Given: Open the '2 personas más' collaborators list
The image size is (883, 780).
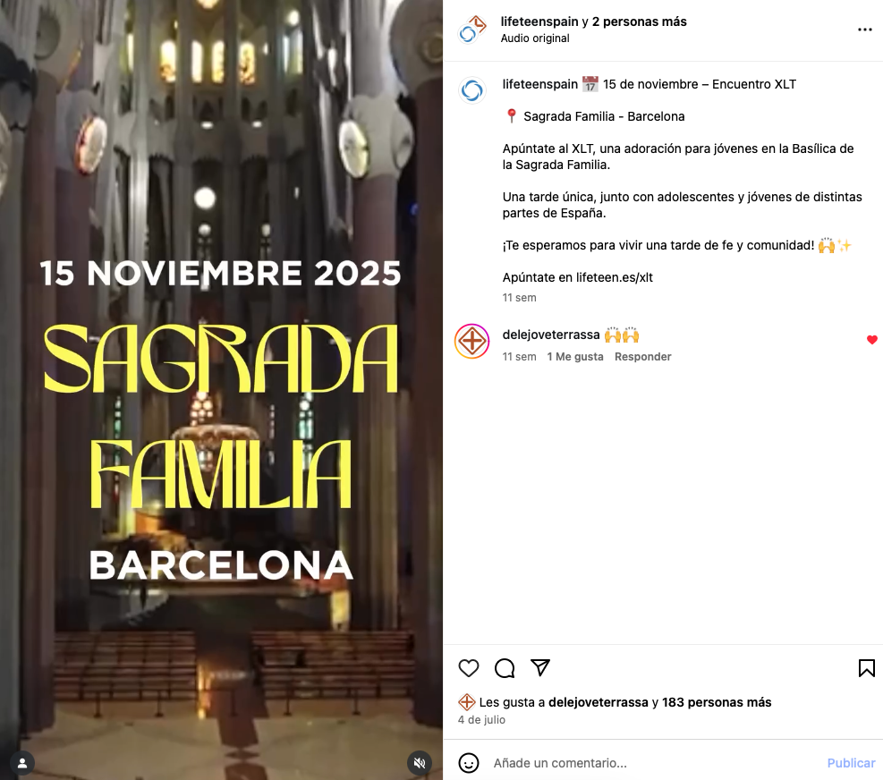Looking at the screenshot, I should pos(639,22).
